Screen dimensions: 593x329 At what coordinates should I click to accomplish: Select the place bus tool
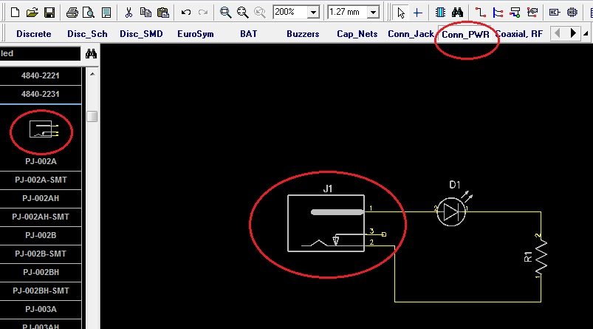(498, 13)
